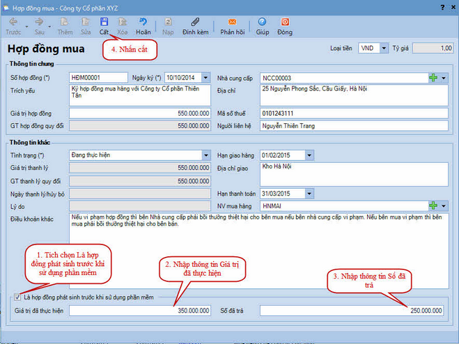Uncheck Là hợp đồng phát sinh trước checkbox
Image resolution: width=459 pixels, height=344 pixels.
pyautogui.click(x=17, y=297)
